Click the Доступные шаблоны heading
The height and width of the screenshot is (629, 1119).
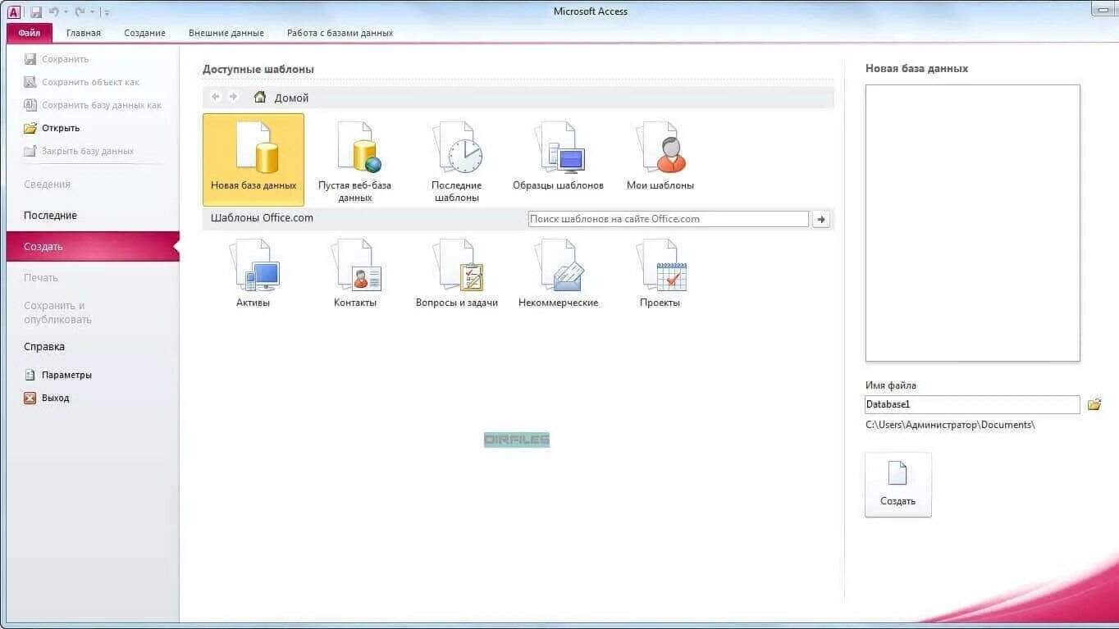coord(258,69)
